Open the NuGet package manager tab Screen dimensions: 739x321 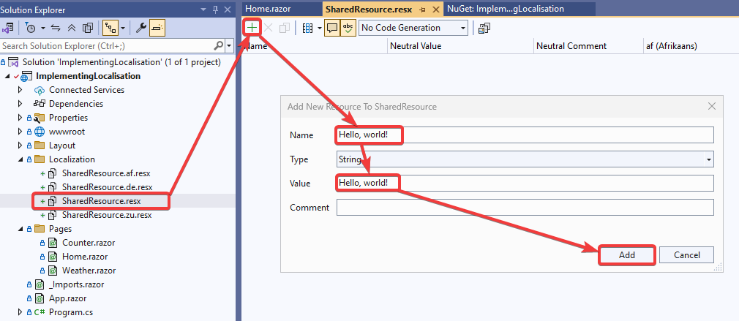tap(517, 9)
